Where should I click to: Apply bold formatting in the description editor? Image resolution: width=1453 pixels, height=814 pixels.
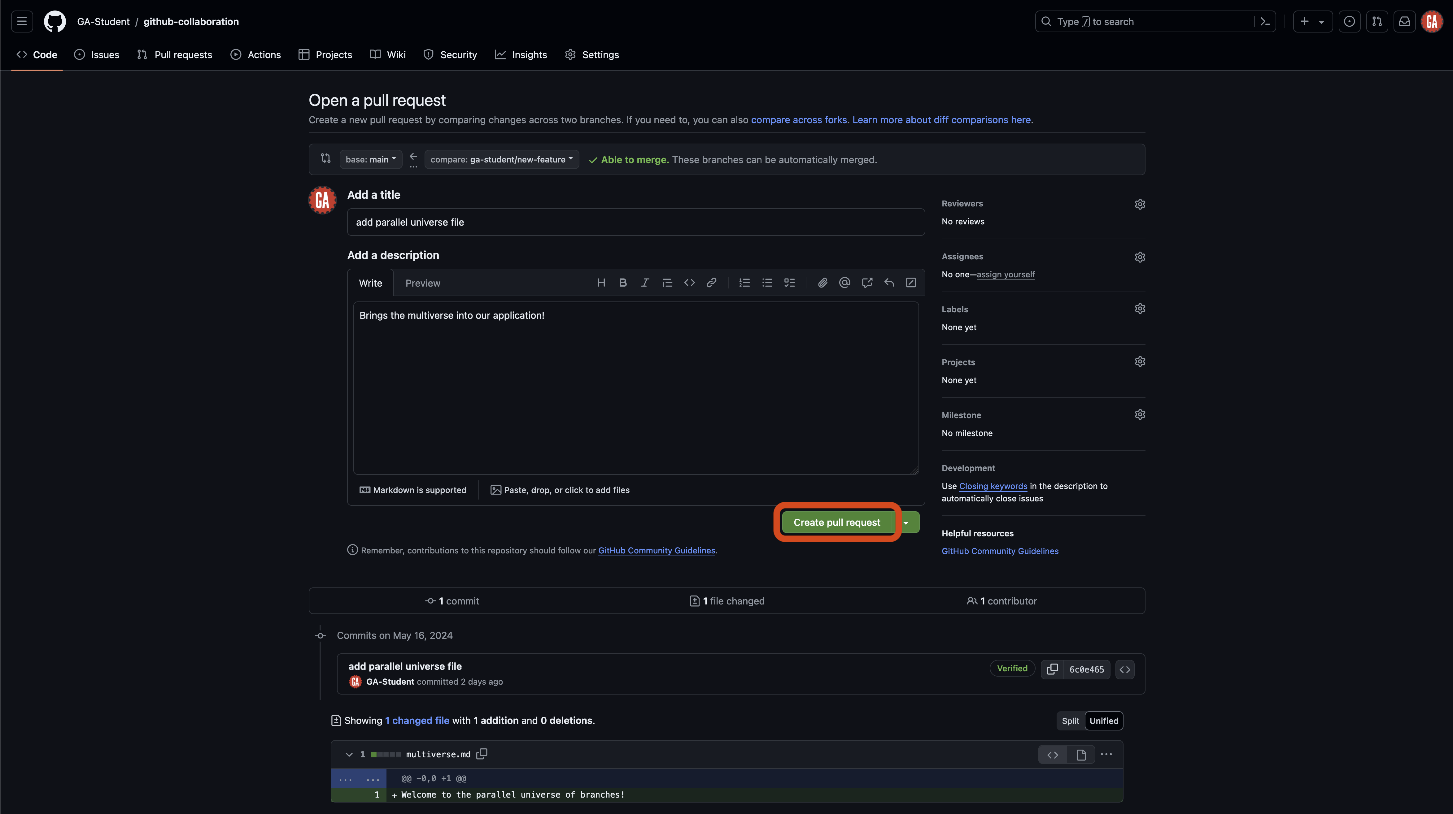[x=623, y=282]
